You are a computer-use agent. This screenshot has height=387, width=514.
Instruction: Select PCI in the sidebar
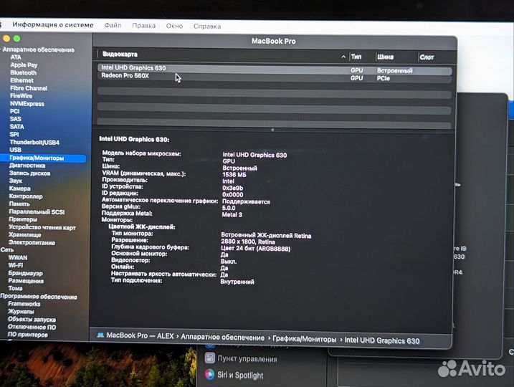point(15,111)
